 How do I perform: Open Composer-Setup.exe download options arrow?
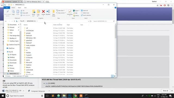(49, 91)
